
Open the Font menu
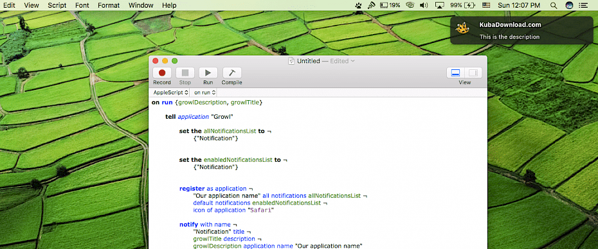click(82, 5)
